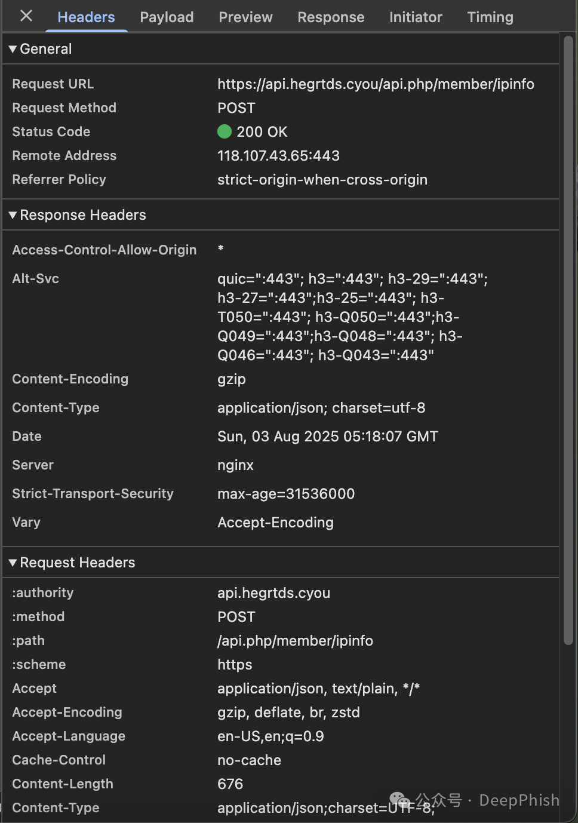Viewport: 578px width, 823px height.
Task: Switch to the Timing tab
Action: point(490,17)
